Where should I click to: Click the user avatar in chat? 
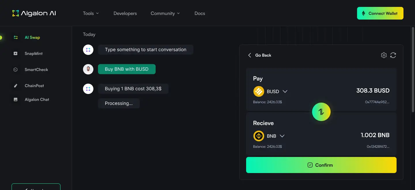click(x=88, y=69)
